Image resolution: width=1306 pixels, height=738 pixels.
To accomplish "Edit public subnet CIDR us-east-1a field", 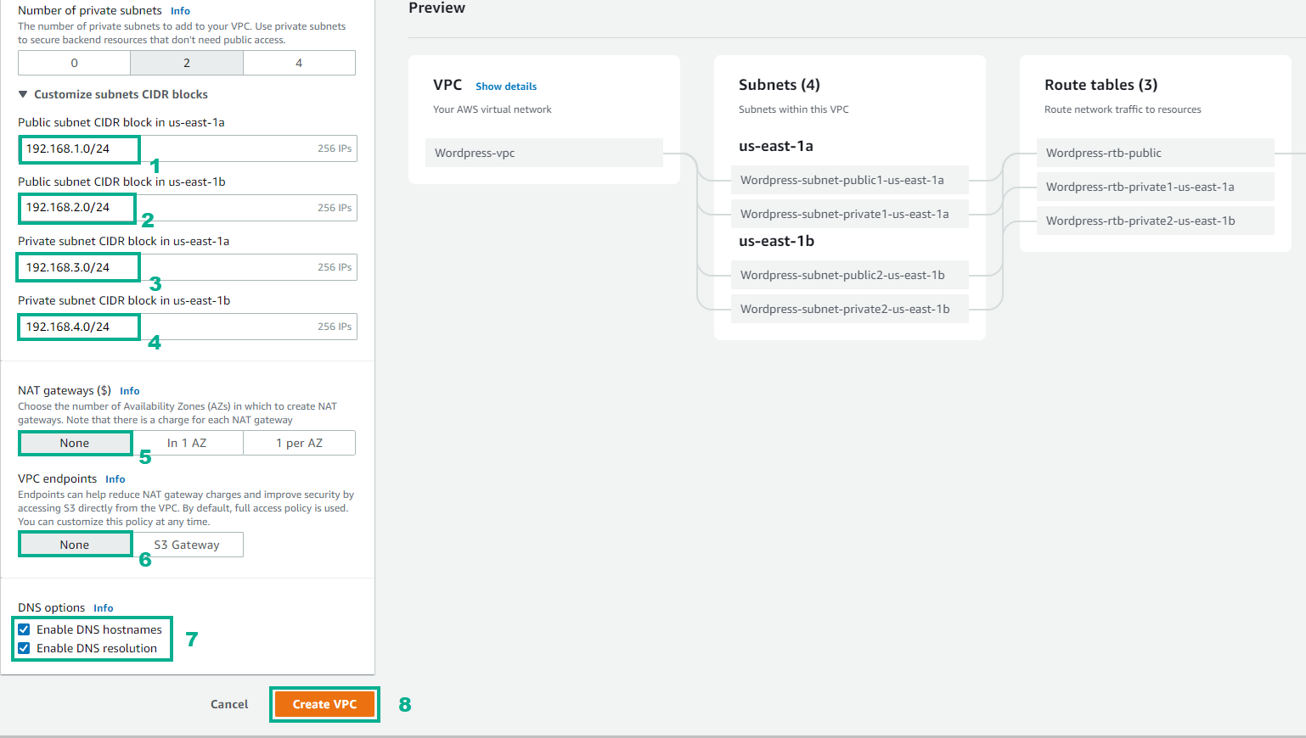I will pos(188,148).
